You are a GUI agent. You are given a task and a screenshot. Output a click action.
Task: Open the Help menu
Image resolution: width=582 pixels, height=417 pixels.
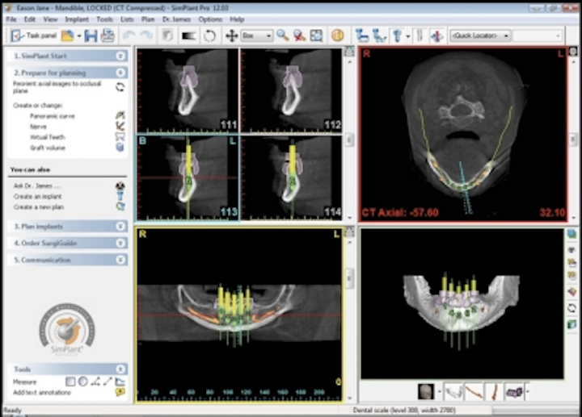(237, 19)
